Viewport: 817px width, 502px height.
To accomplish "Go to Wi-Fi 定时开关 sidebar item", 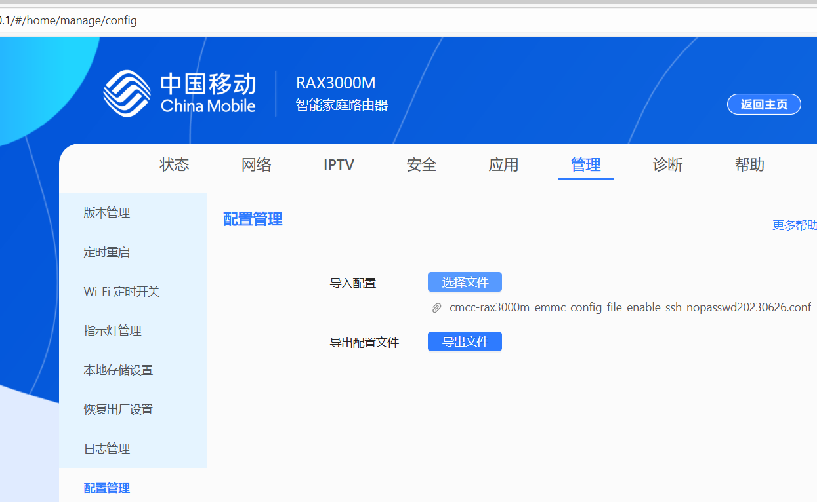I will click(121, 292).
